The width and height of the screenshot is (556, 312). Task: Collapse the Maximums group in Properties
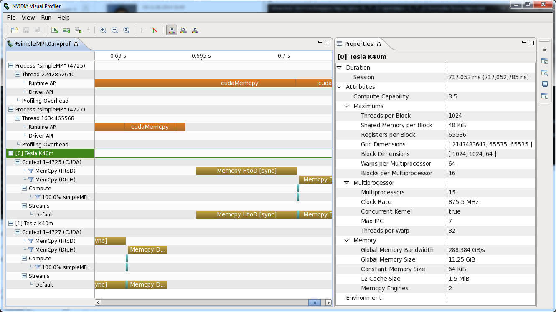[347, 106]
